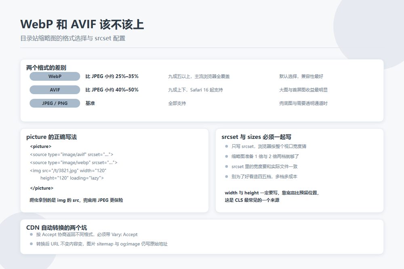This screenshot has height=269, width=404.
Task: Click the image/avif source code line
Action: tap(72, 154)
